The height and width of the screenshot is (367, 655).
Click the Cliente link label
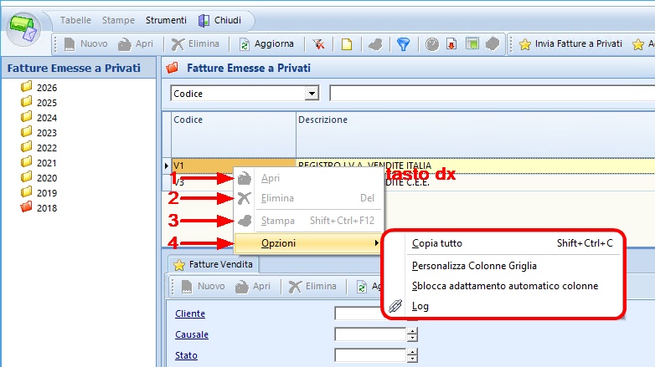coord(190,313)
